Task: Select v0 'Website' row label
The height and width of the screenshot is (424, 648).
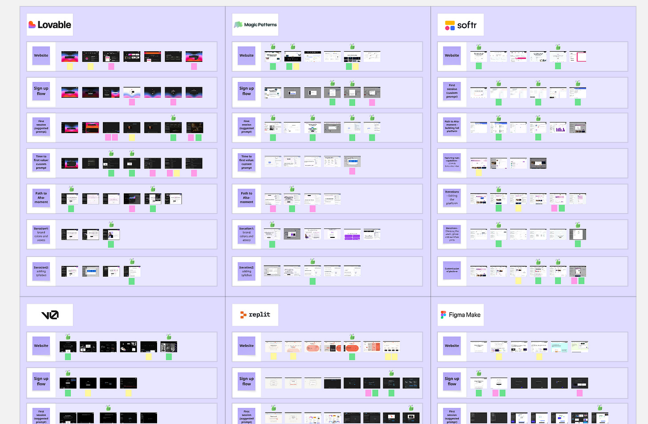Action: pyautogui.click(x=41, y=346)
